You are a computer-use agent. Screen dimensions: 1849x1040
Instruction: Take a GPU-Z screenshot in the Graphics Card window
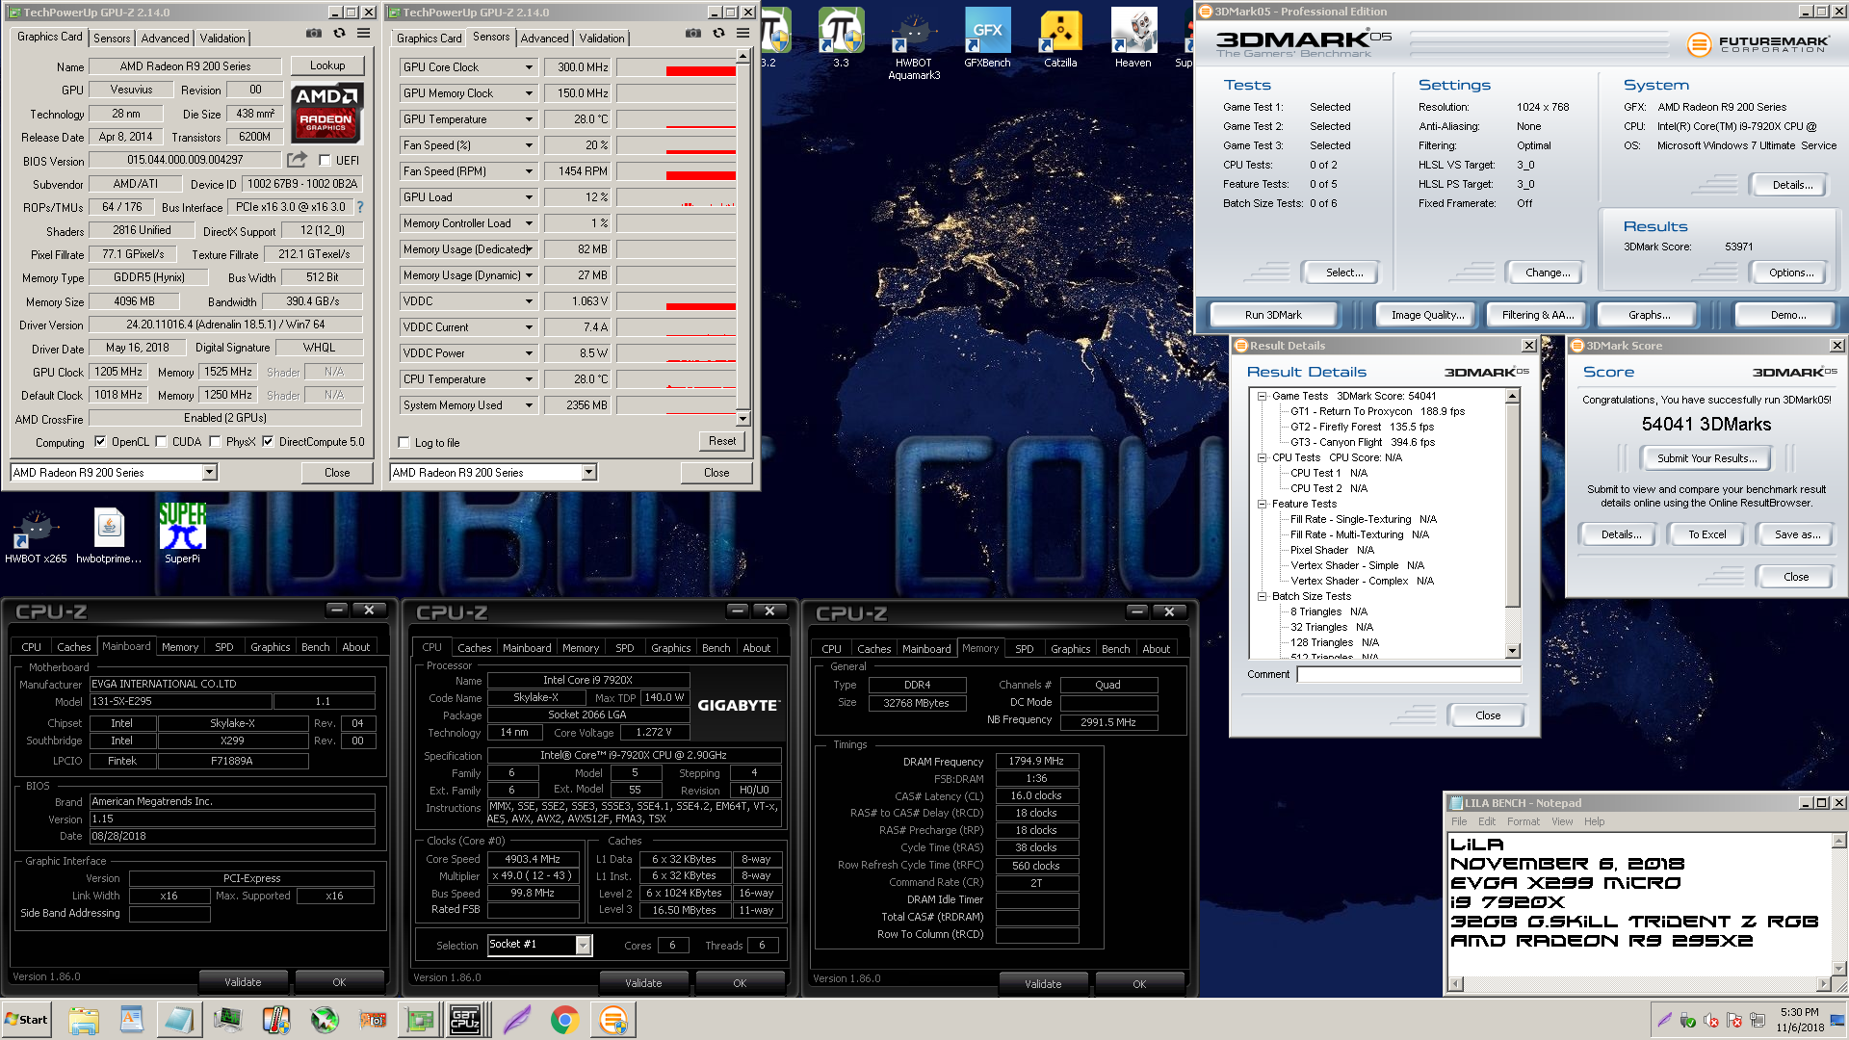314,33
